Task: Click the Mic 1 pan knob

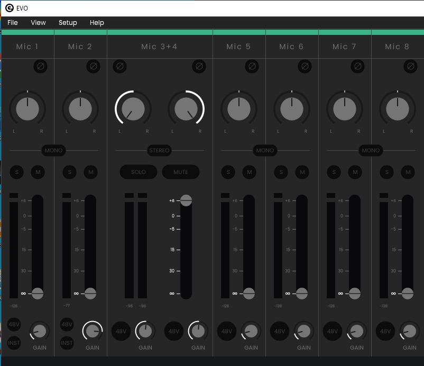Action: tap(27, 109)
